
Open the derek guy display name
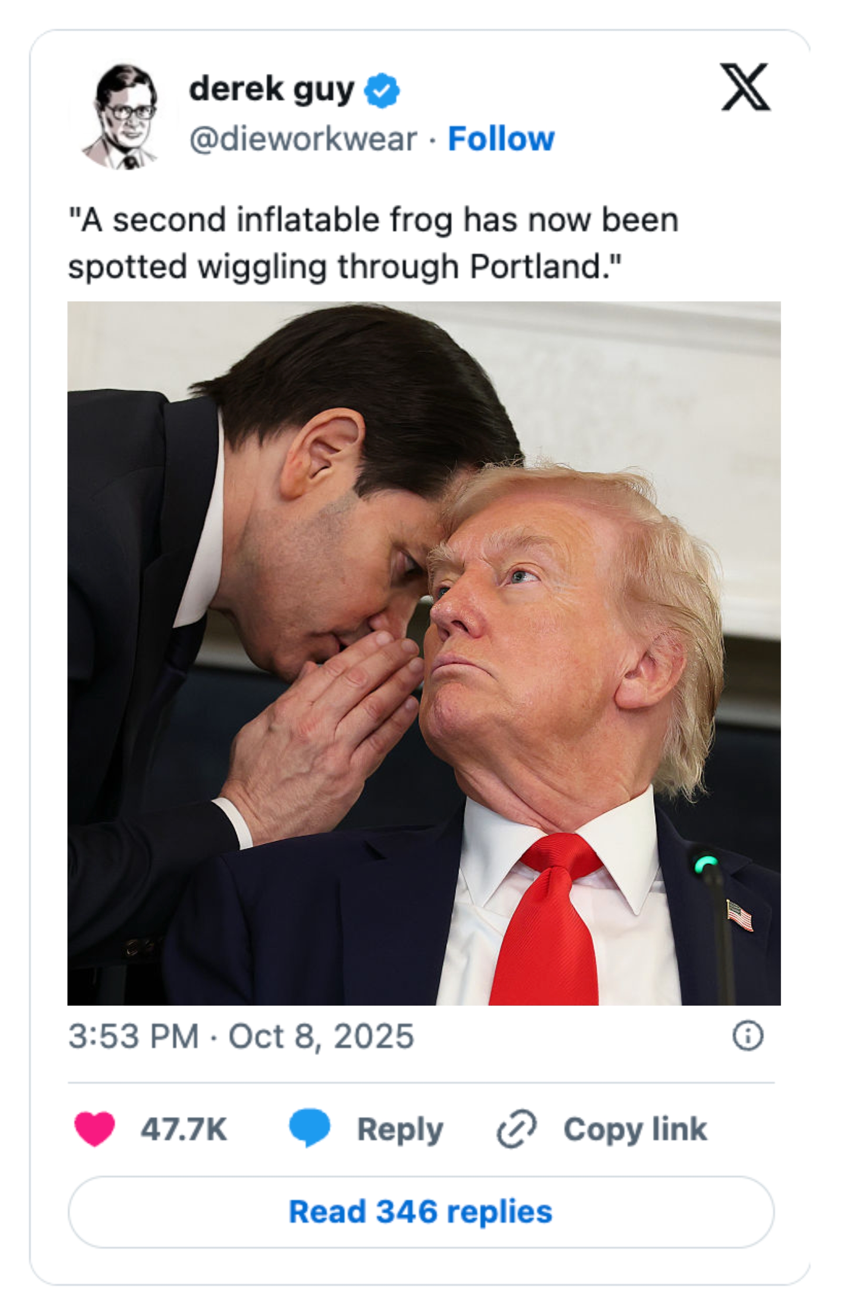click(x=271, y=90)
